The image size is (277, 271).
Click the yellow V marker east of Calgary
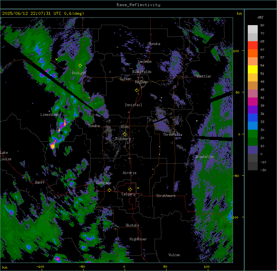(x=138, y=188)
